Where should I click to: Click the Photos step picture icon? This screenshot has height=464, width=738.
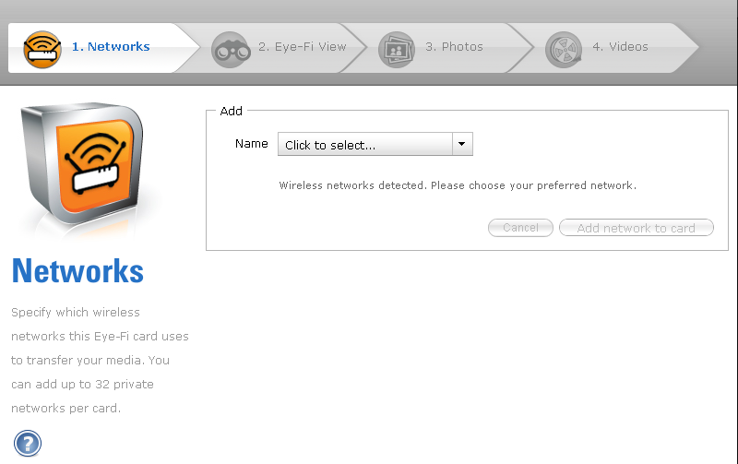tap(397, 50)
